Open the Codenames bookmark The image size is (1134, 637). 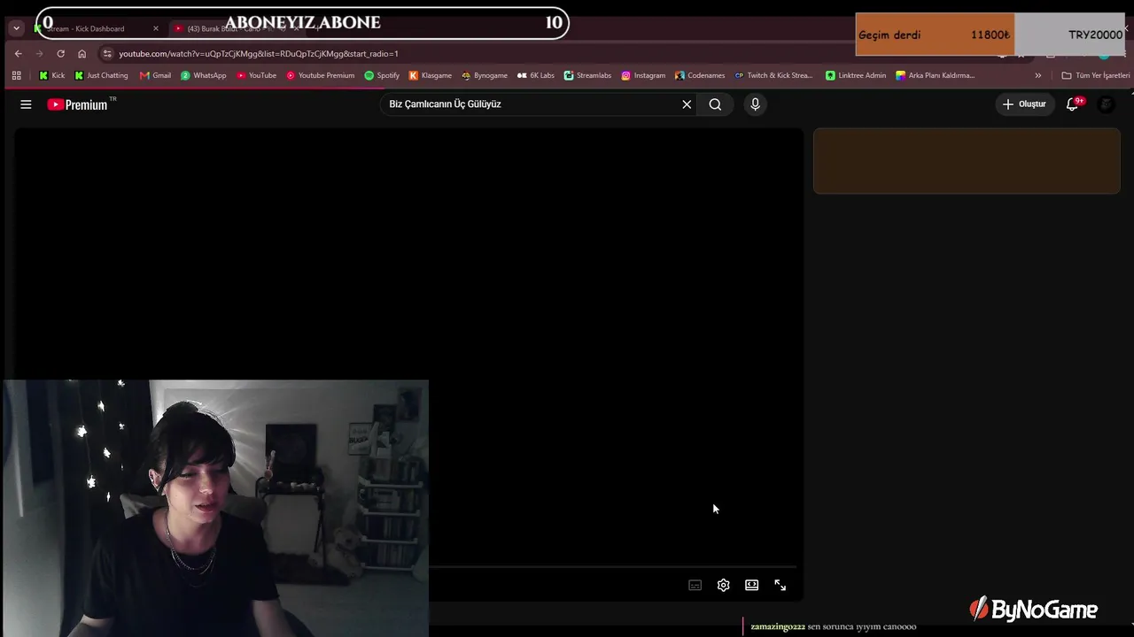[x=700, y=75]
